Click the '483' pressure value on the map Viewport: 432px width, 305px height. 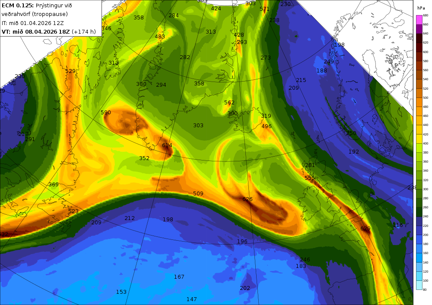click(160, 37)
